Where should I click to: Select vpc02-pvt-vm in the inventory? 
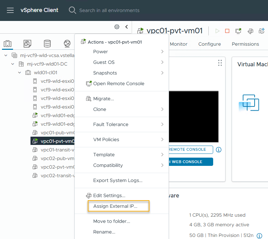coord(58,167)
